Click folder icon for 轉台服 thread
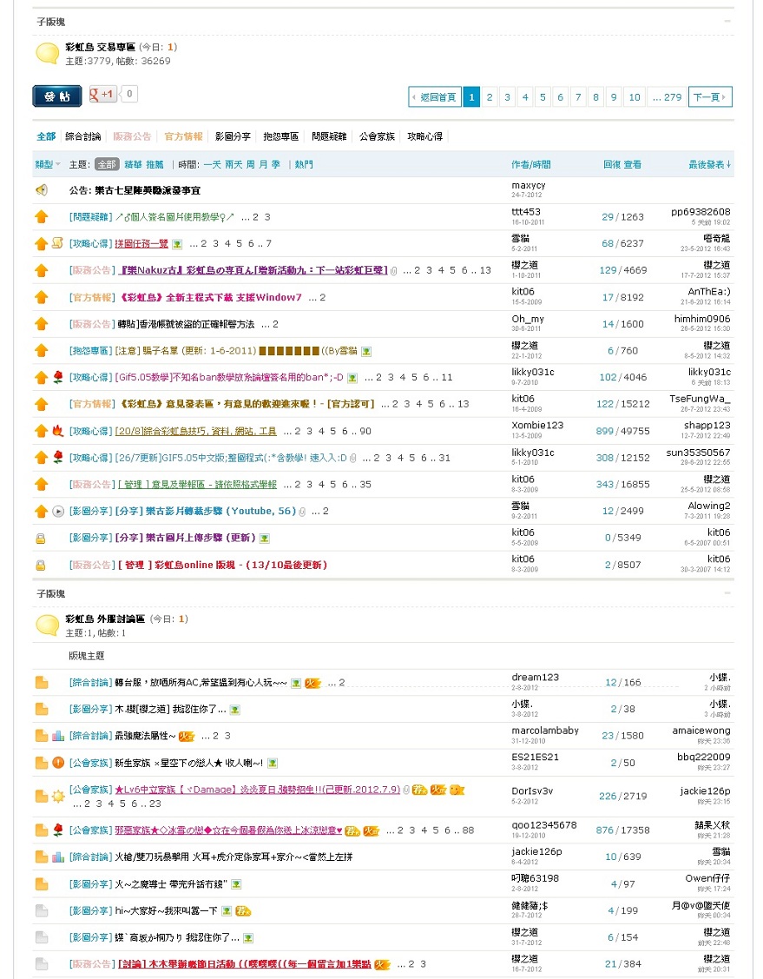 click(x=42, y=682)
